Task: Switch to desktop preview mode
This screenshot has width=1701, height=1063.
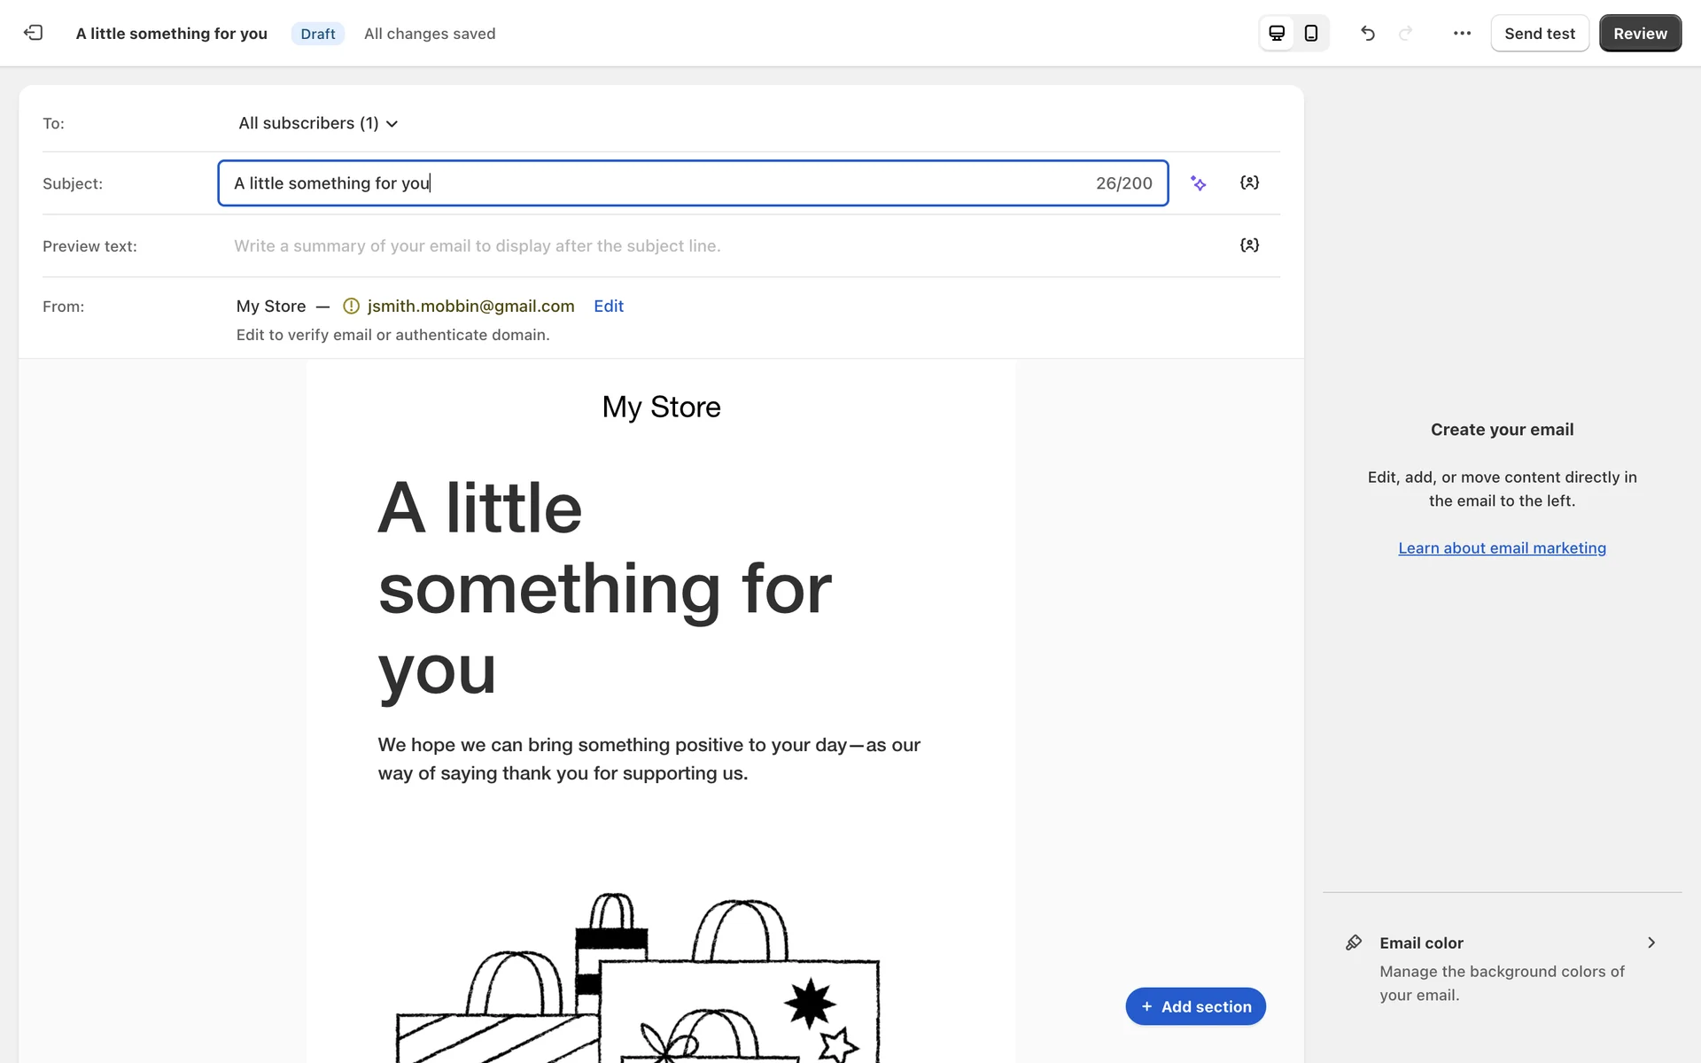Action: (1277, 33)
